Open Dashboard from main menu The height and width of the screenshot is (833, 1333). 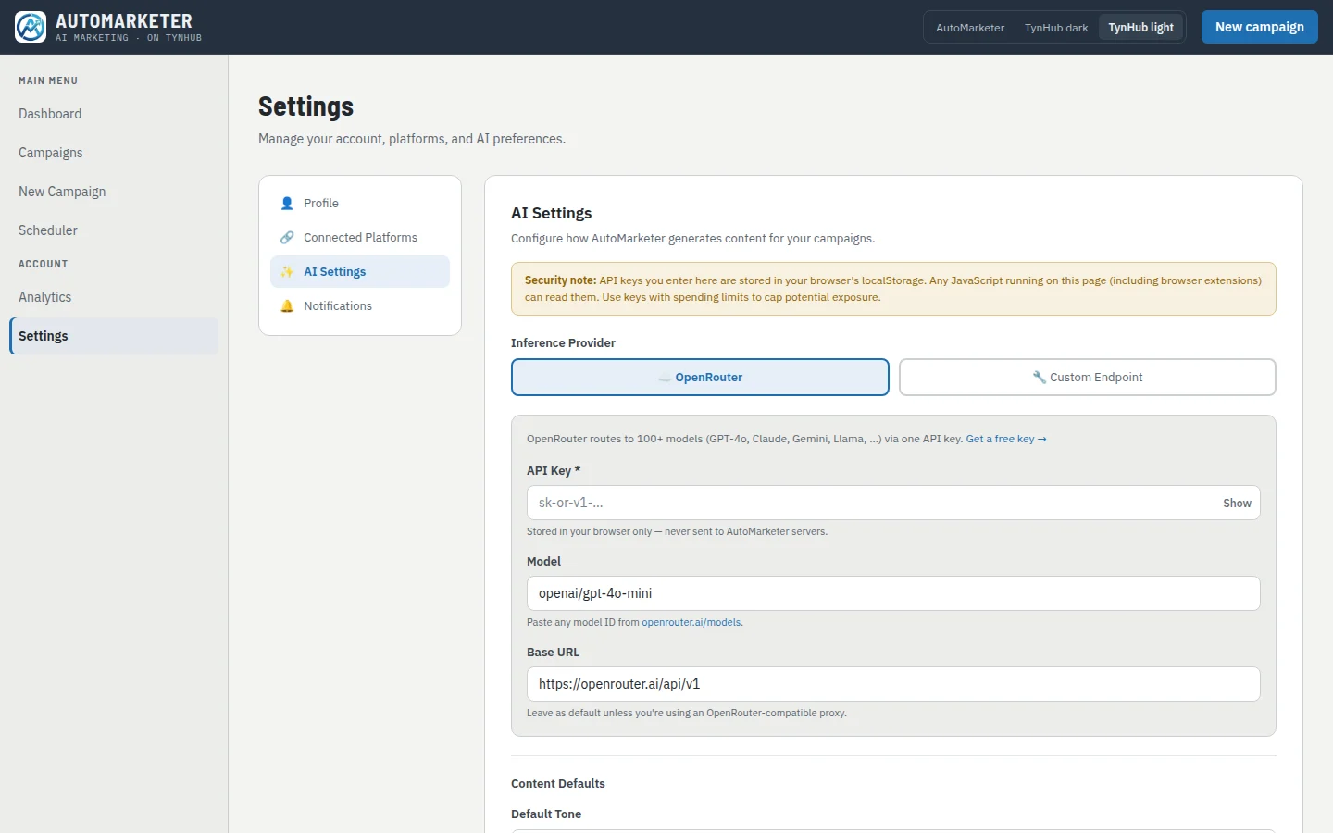[114, 114]
